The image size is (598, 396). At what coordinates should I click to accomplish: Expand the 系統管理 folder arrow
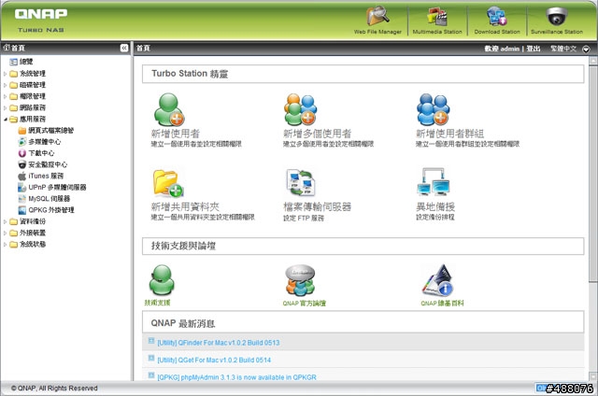pyautogui.click(x=5, y=74)
